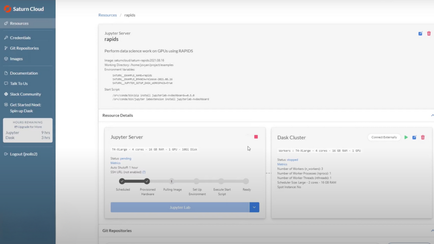Click the pending status link

coord(125,158)
